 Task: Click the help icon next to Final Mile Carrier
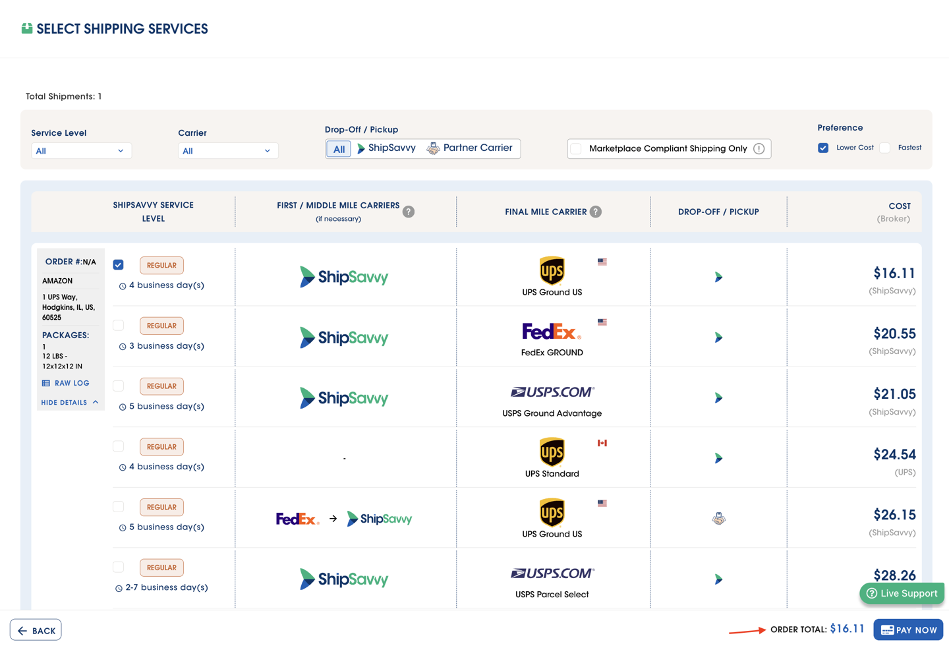point(596,212)
